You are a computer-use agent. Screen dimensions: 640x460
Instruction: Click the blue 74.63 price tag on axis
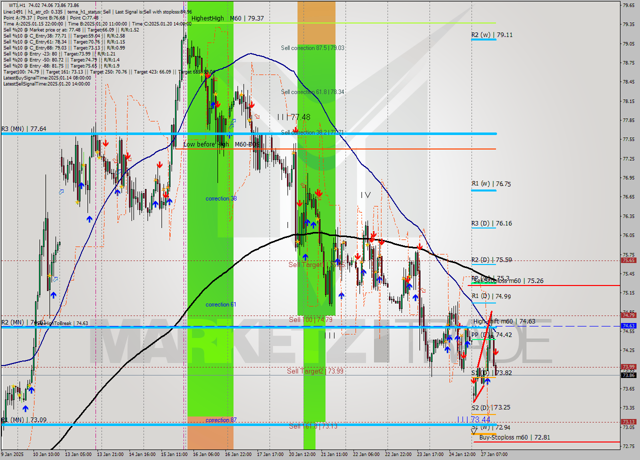(629, 325)
